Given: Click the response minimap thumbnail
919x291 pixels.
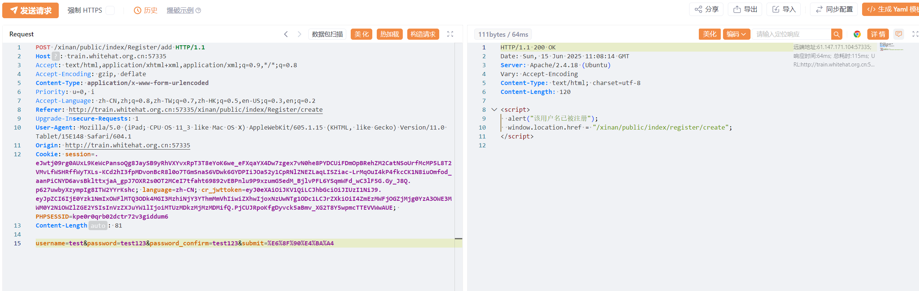Looking at the screenshot, I should 891,47.
